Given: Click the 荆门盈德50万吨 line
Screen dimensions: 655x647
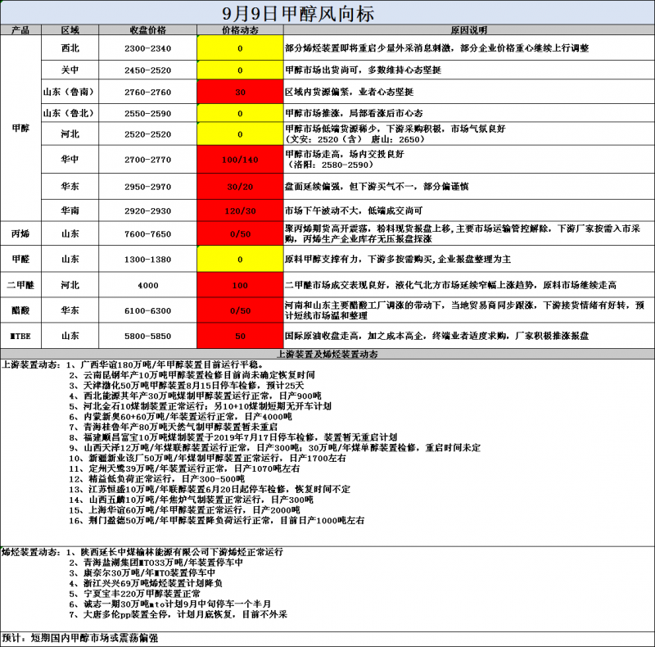Looking at the screenshot, I should pyautogui.click(x=217, y=520).
